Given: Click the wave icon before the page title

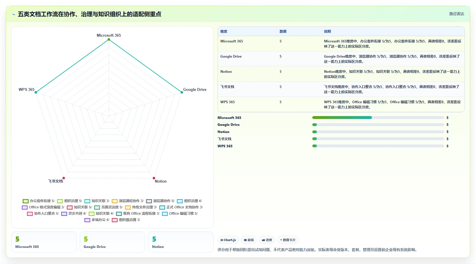Looking at the screenshot, I should [13, 14].
